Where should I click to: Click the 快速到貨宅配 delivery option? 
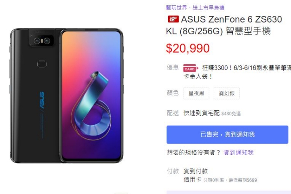(x=202, y=113)
